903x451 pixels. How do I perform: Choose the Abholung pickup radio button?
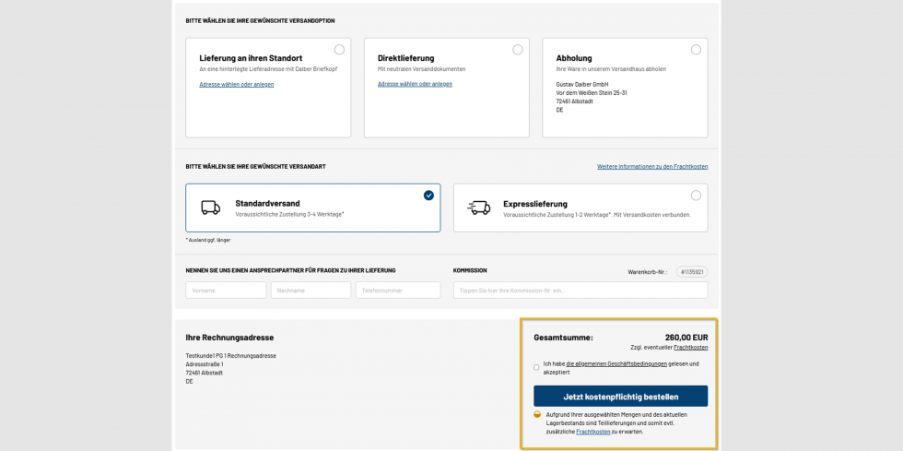click(696, 50)
